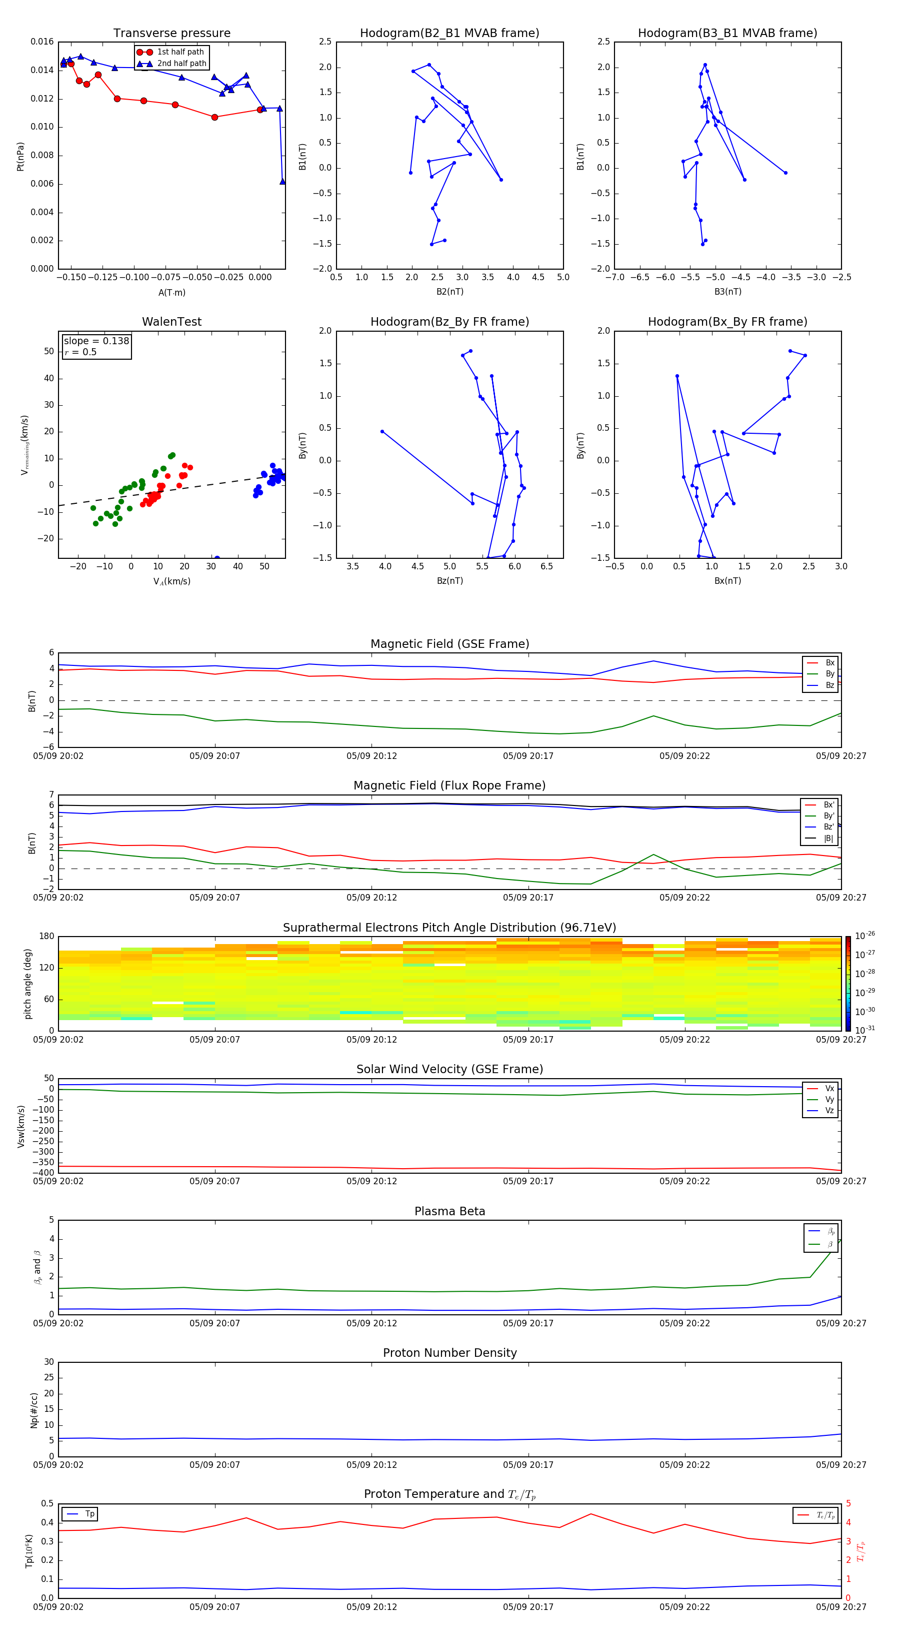
Task: Select the "By'" legend entry in Flux Rope panel
Action: click(x=820, y=816)
